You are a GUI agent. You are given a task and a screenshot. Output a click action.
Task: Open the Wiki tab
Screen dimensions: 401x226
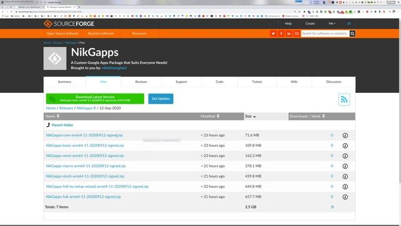pos(294,82)
